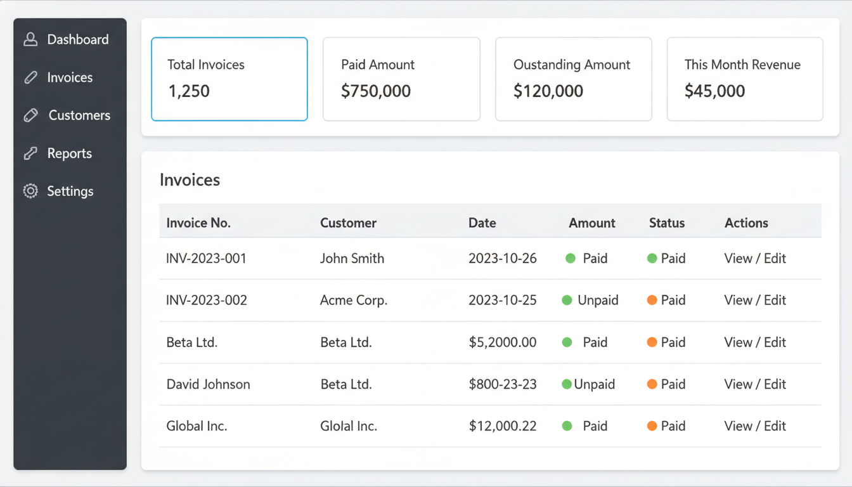Click the Paid Amount card
Image resolution: width=852 pixels, height=487 pixels.
point(401,79)
